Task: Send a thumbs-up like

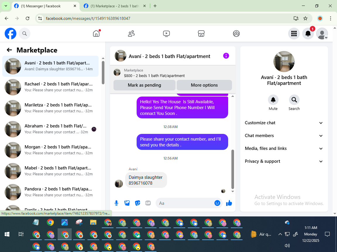Action: 229,203
